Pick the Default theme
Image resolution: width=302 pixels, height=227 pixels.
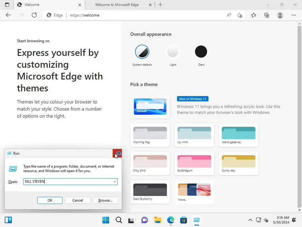click(x=150, y=106)
